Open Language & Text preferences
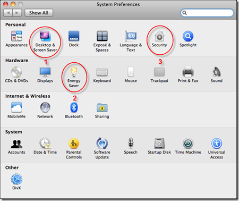The width and height of the screenshot is (239, 201). (x=131, y=41)
